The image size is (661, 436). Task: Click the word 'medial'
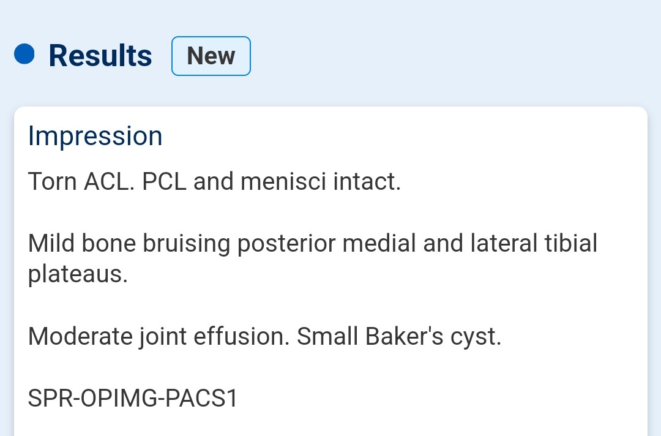point(379,243)
